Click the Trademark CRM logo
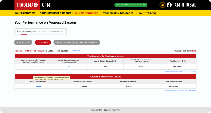 click(33, 5)
